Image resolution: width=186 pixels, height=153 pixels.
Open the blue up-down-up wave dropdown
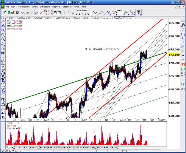point(108,13)
